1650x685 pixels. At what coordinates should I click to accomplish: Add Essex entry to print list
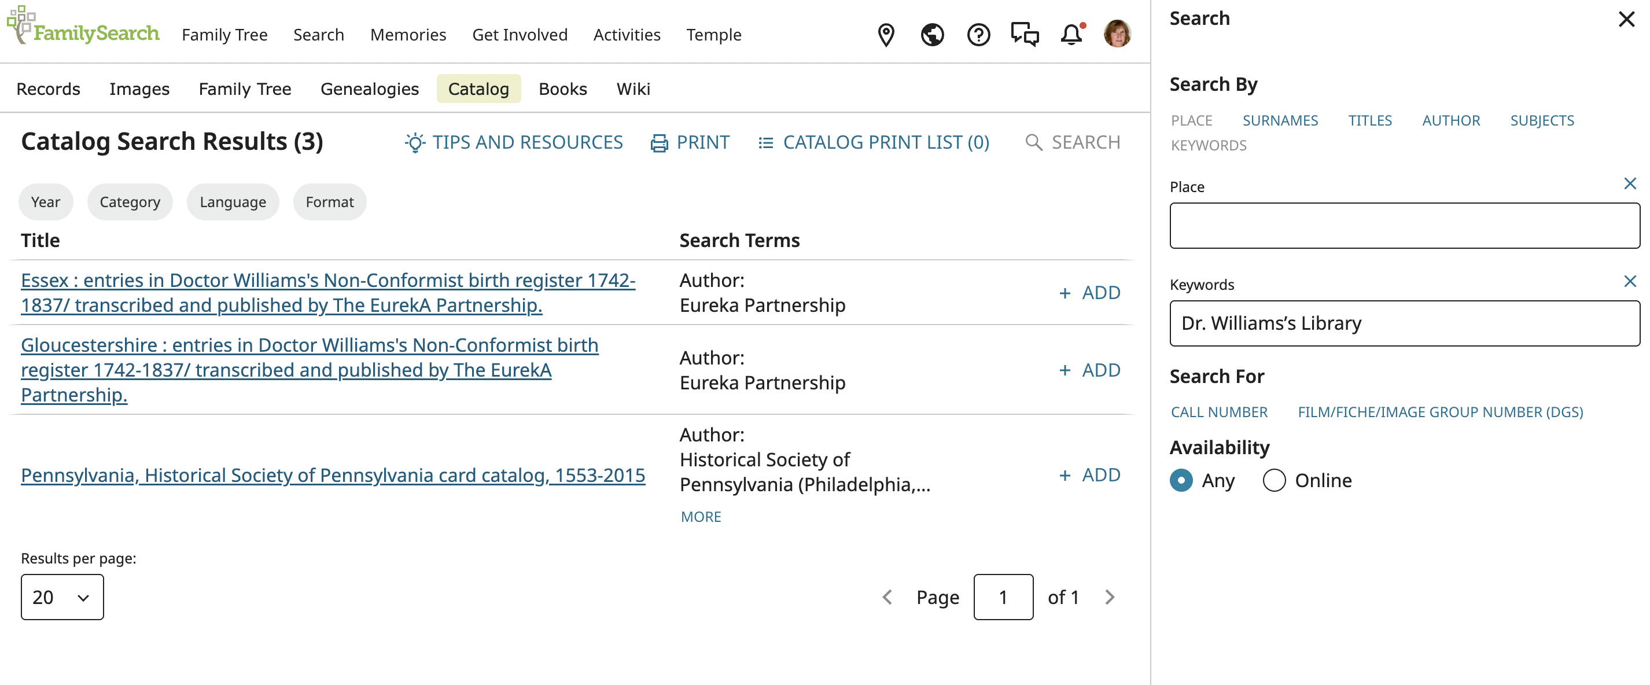coord(1089,293)
